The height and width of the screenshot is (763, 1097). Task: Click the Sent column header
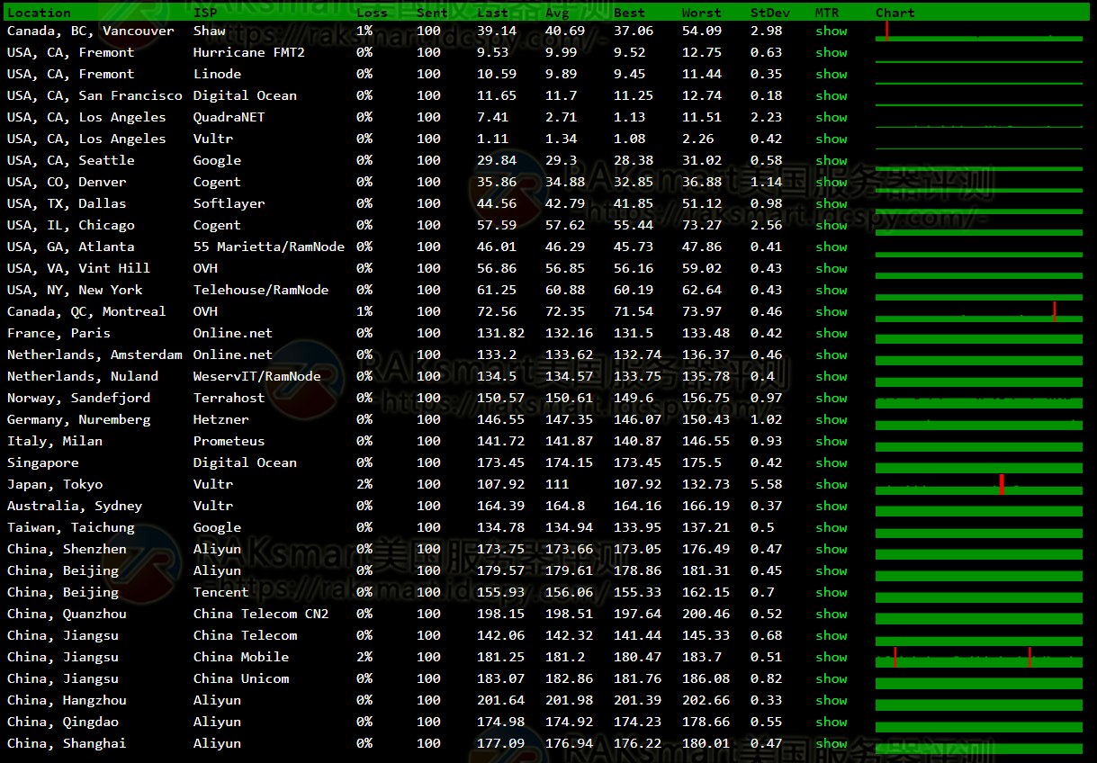(432, 13)
